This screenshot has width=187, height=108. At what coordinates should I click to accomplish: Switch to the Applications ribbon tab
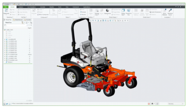(x=86, y=7)
